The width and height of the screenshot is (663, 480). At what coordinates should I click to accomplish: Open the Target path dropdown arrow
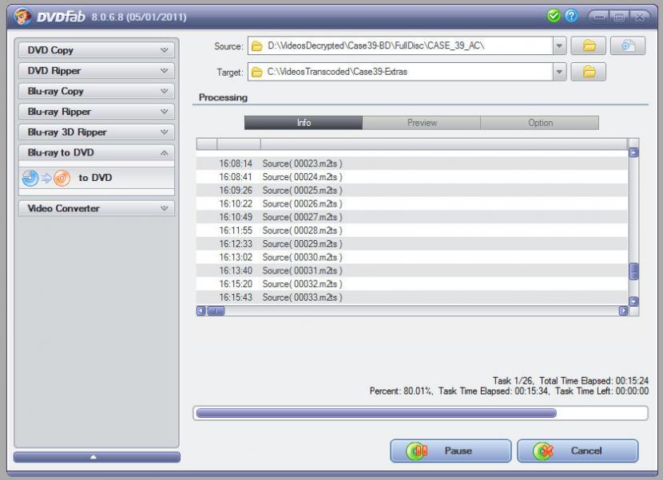tap(559, 72)
